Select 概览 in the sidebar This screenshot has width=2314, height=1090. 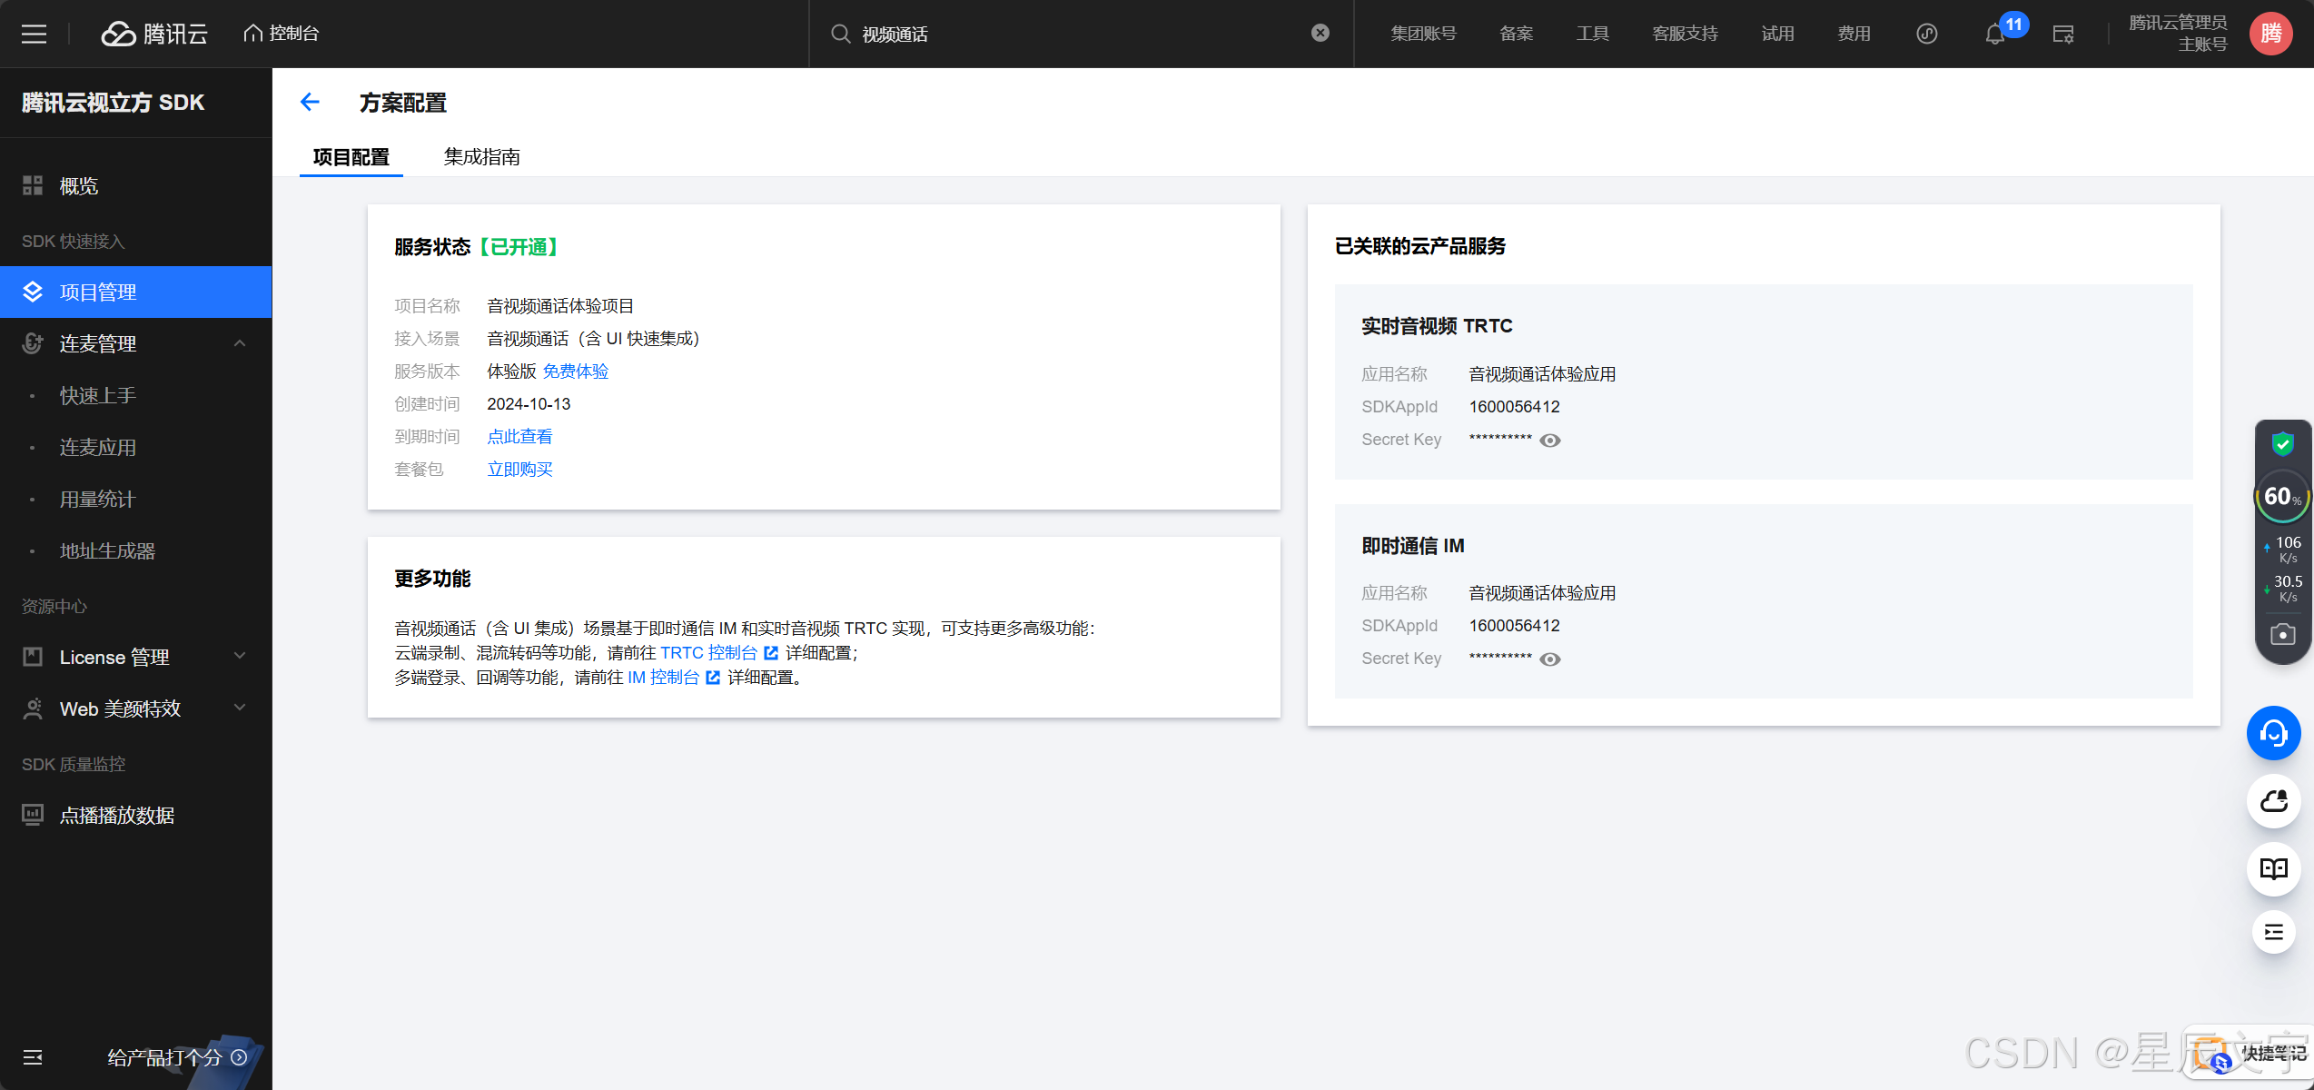point(79,185)
